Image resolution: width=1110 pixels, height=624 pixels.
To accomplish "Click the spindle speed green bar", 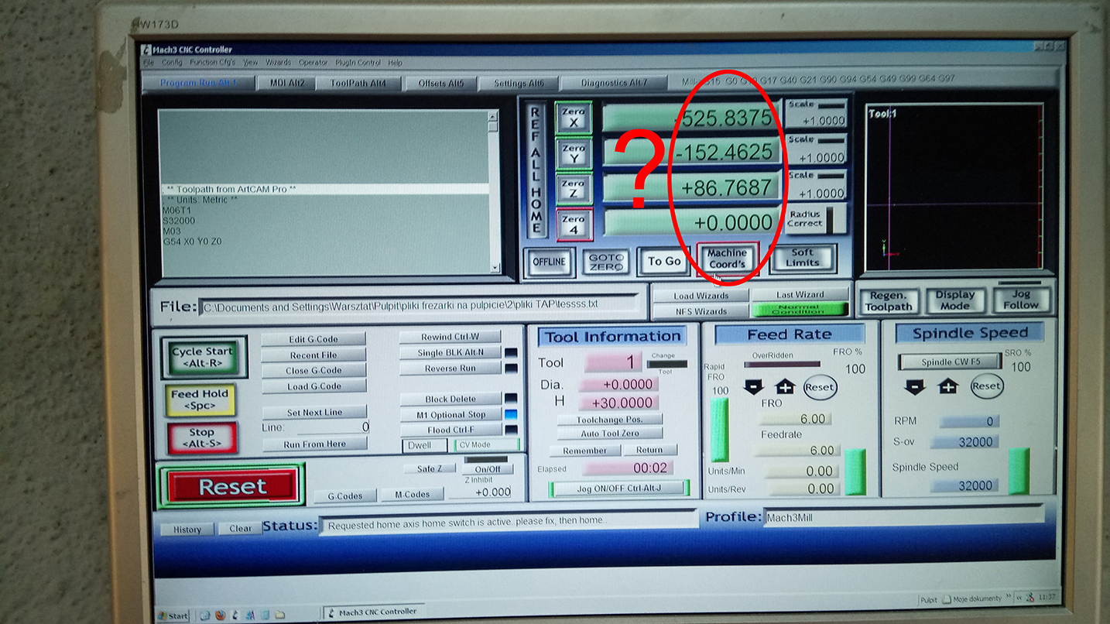I will click(x=1019, y=471).
